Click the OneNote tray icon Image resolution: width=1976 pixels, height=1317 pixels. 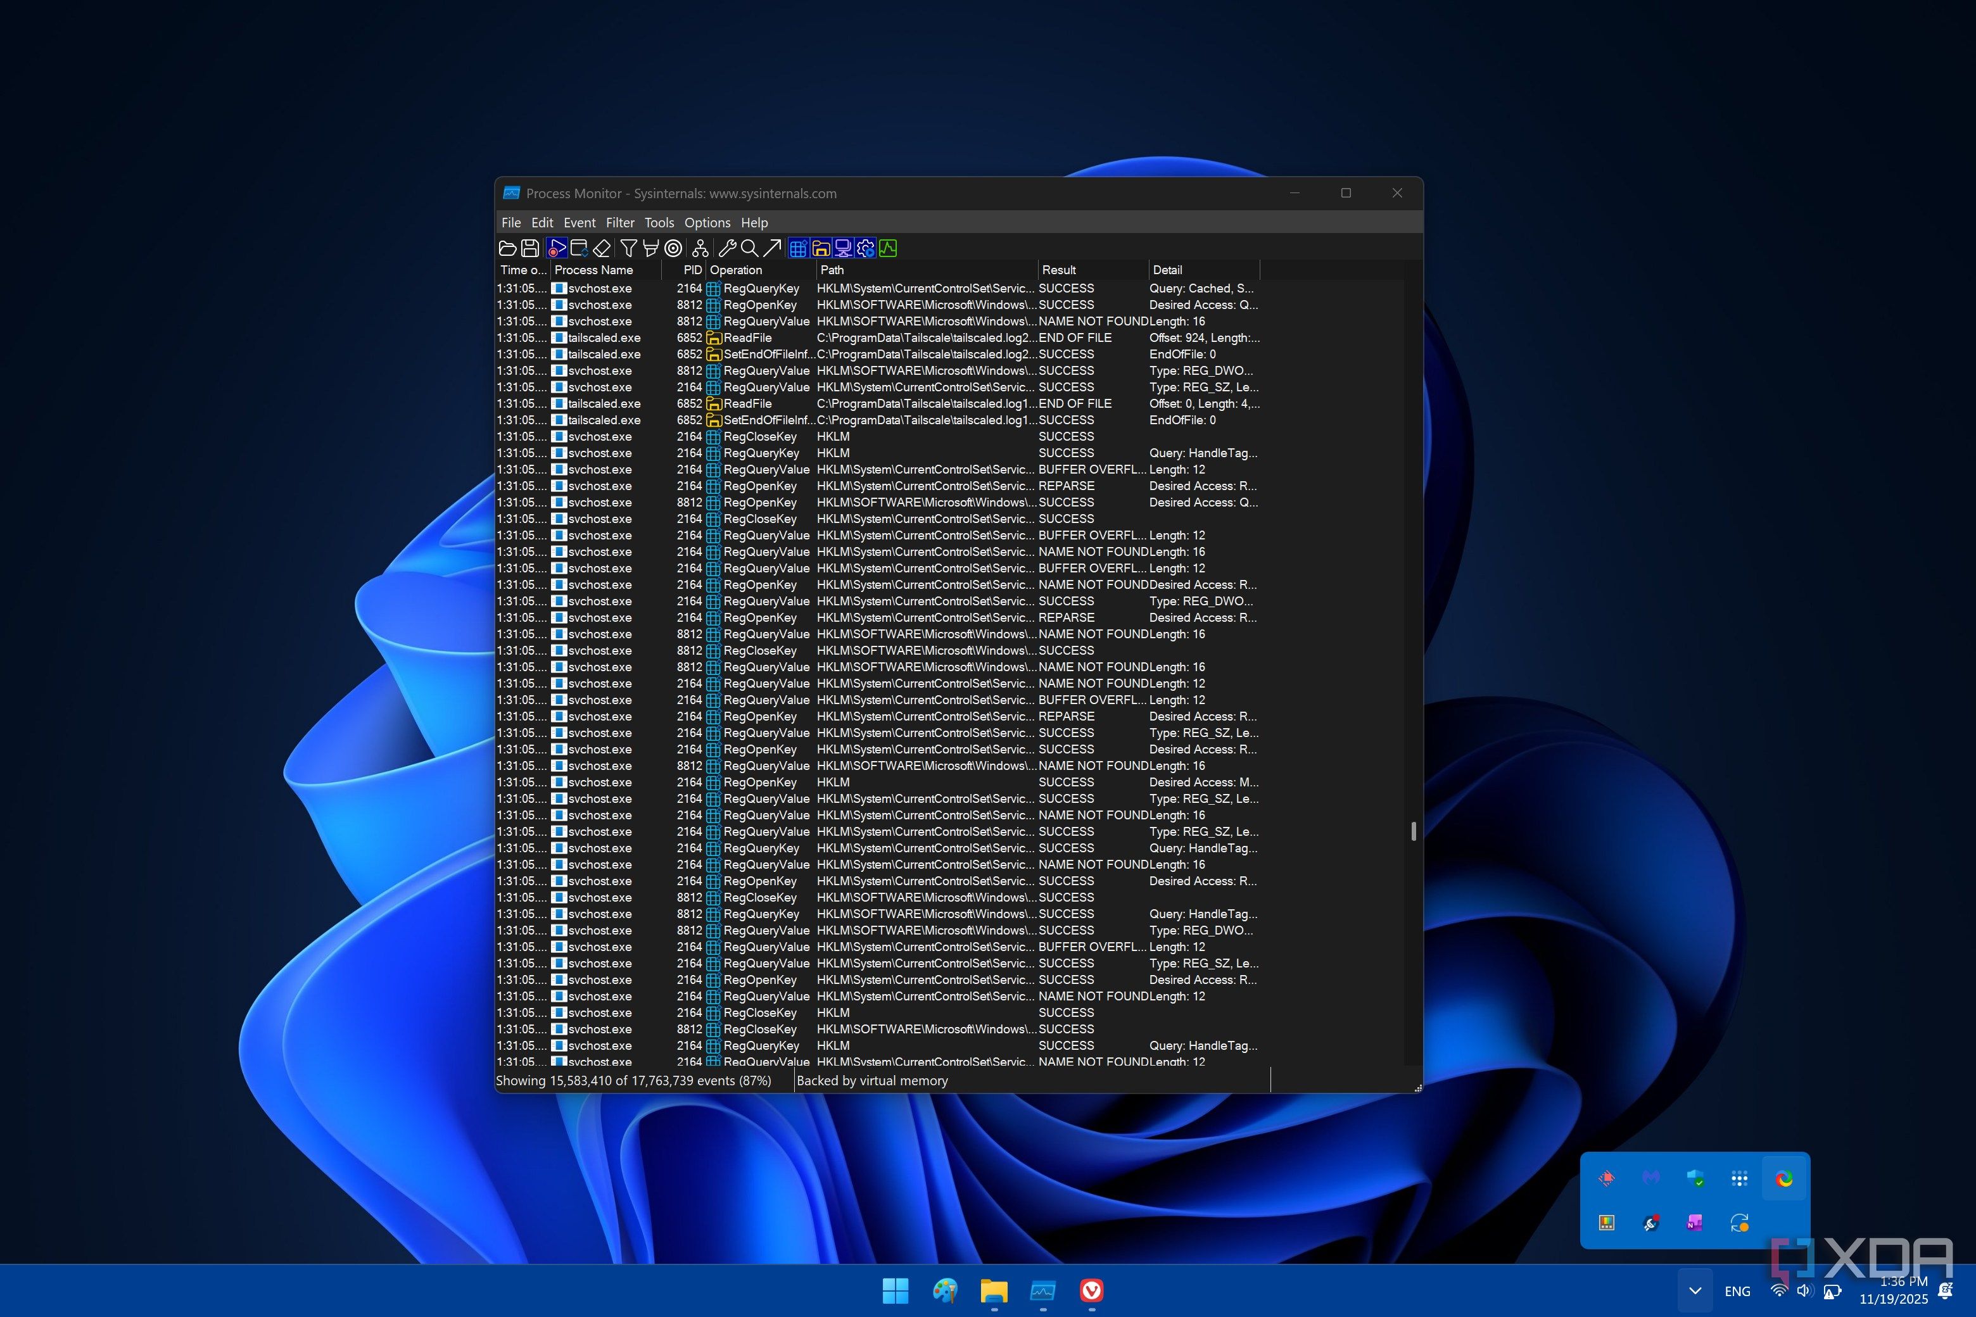coord(1695,1223)
